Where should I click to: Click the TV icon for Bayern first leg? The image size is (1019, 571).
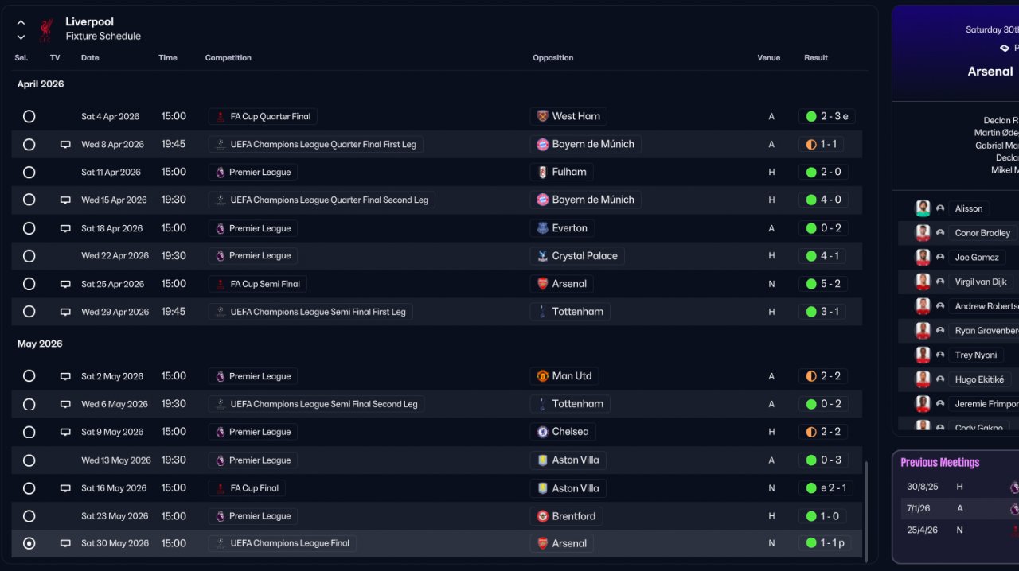65,145
